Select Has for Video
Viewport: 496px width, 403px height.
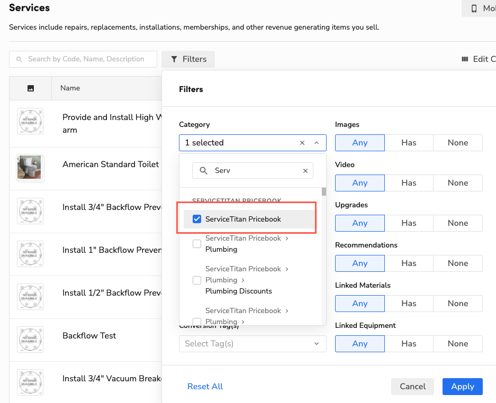(x=409, y=183)
